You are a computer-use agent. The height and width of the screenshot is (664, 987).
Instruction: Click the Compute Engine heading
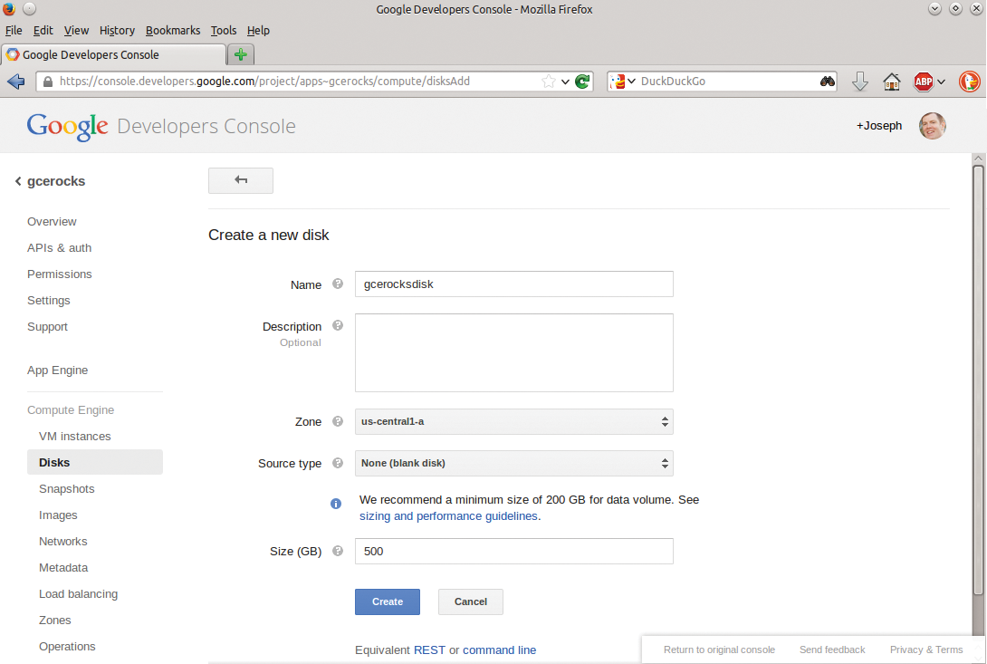[x=71, y=410]
